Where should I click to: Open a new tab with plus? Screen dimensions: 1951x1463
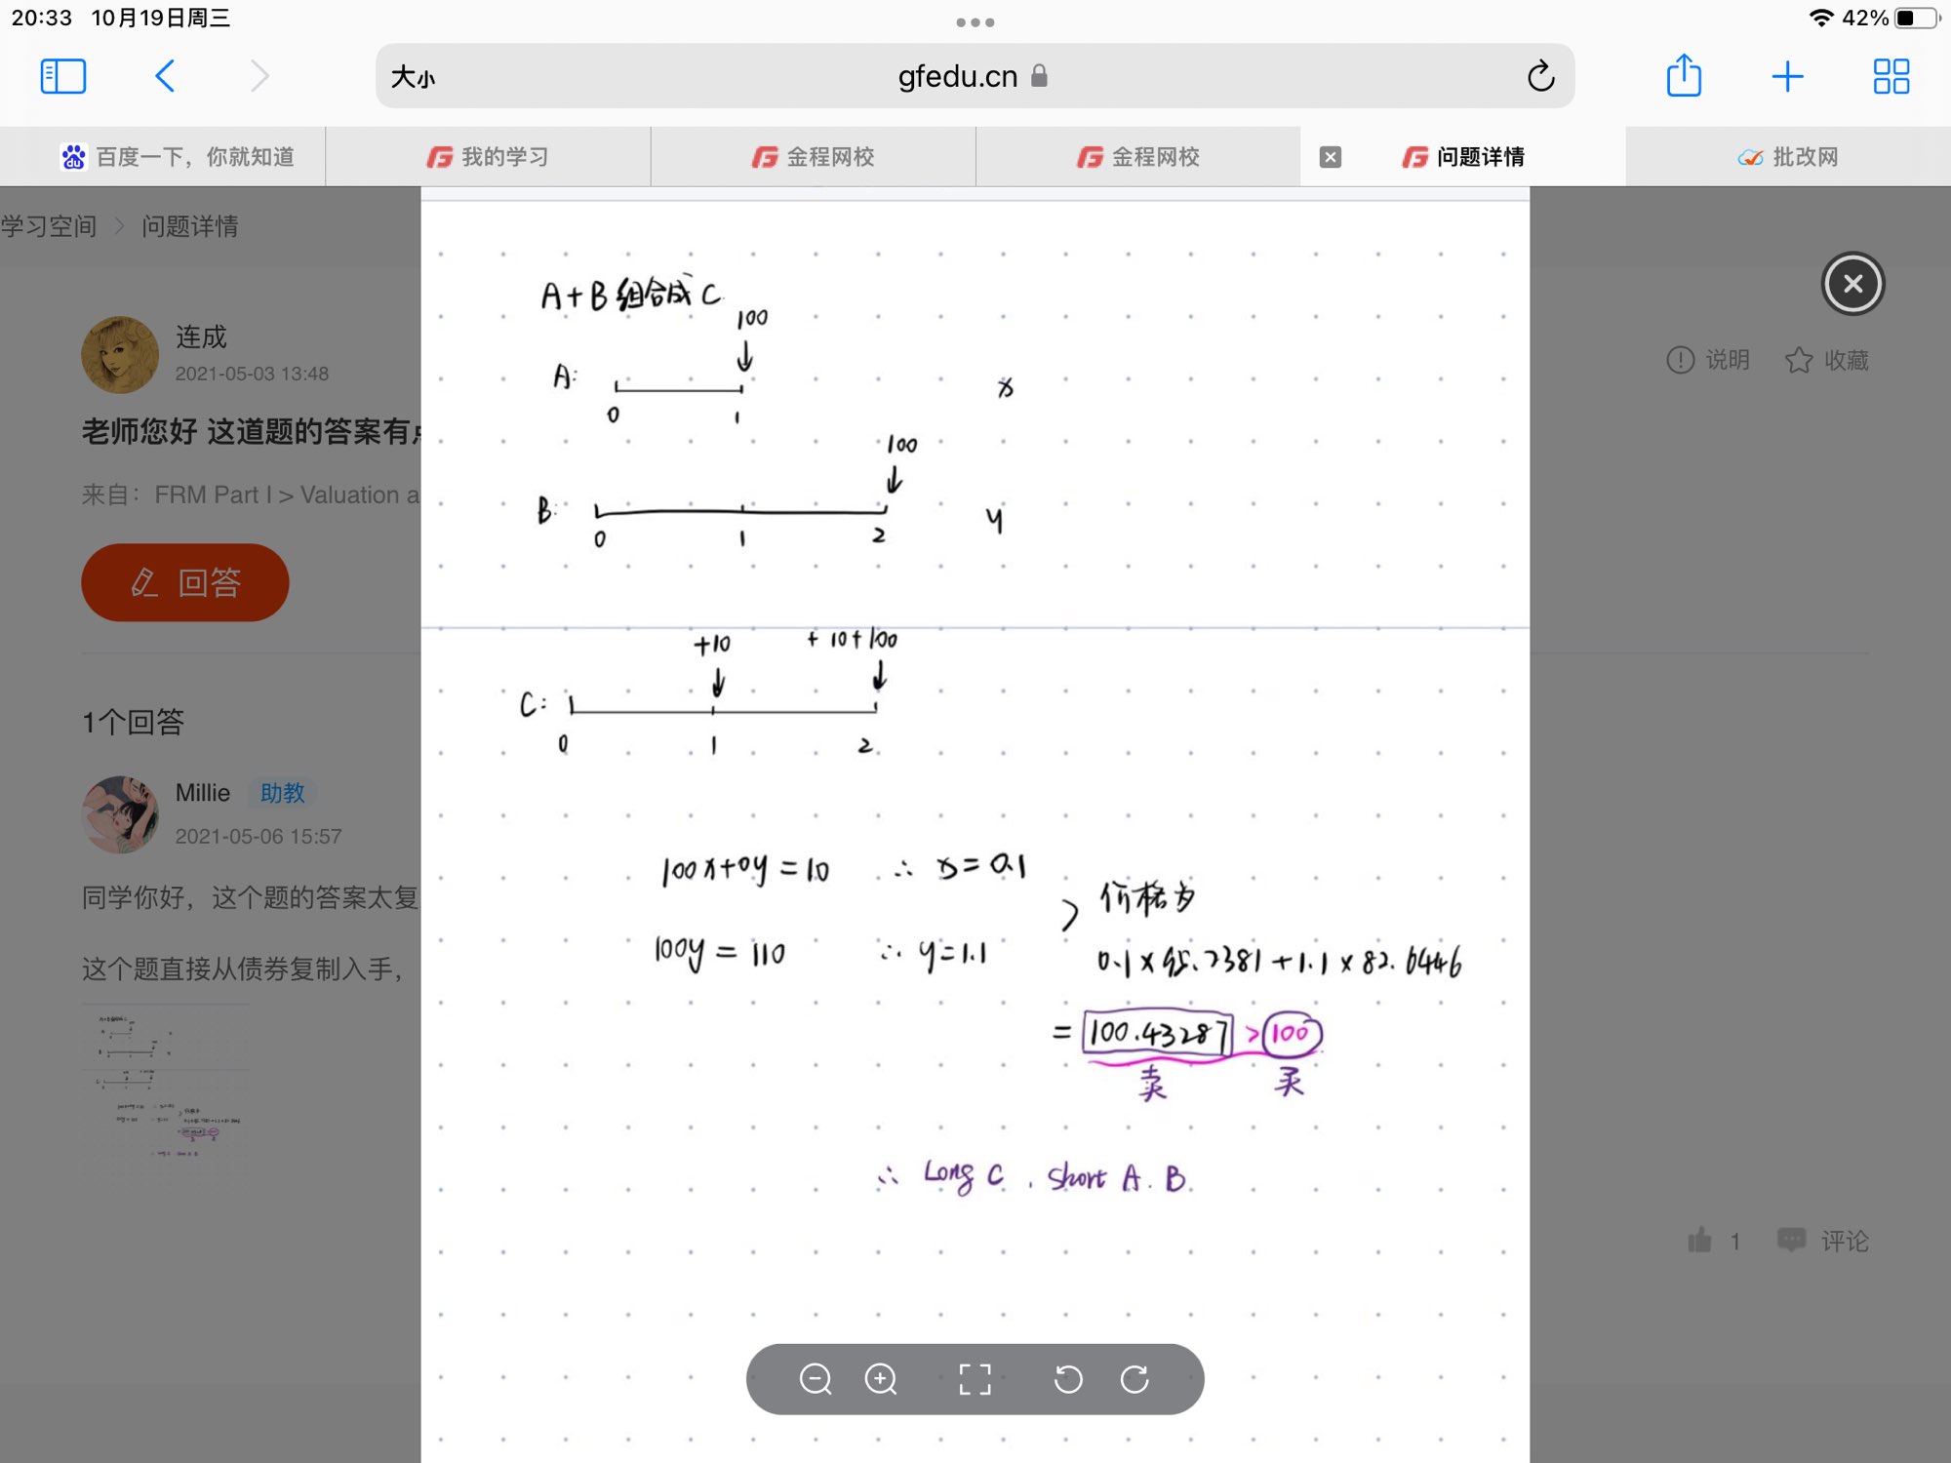click(1787, 76)
